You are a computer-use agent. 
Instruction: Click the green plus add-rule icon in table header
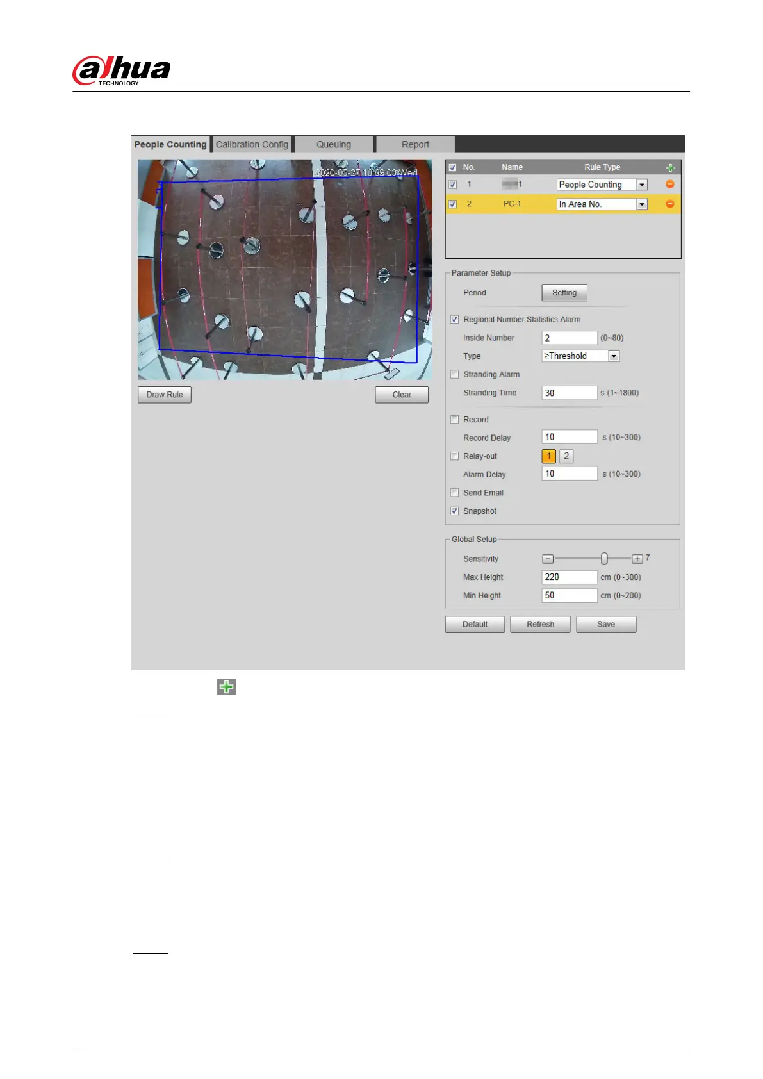point(670,168)
